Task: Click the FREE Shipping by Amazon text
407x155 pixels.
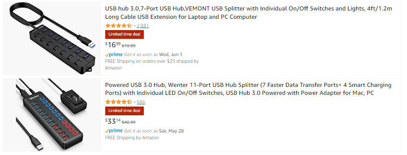Action: click(x=132, y=138)
